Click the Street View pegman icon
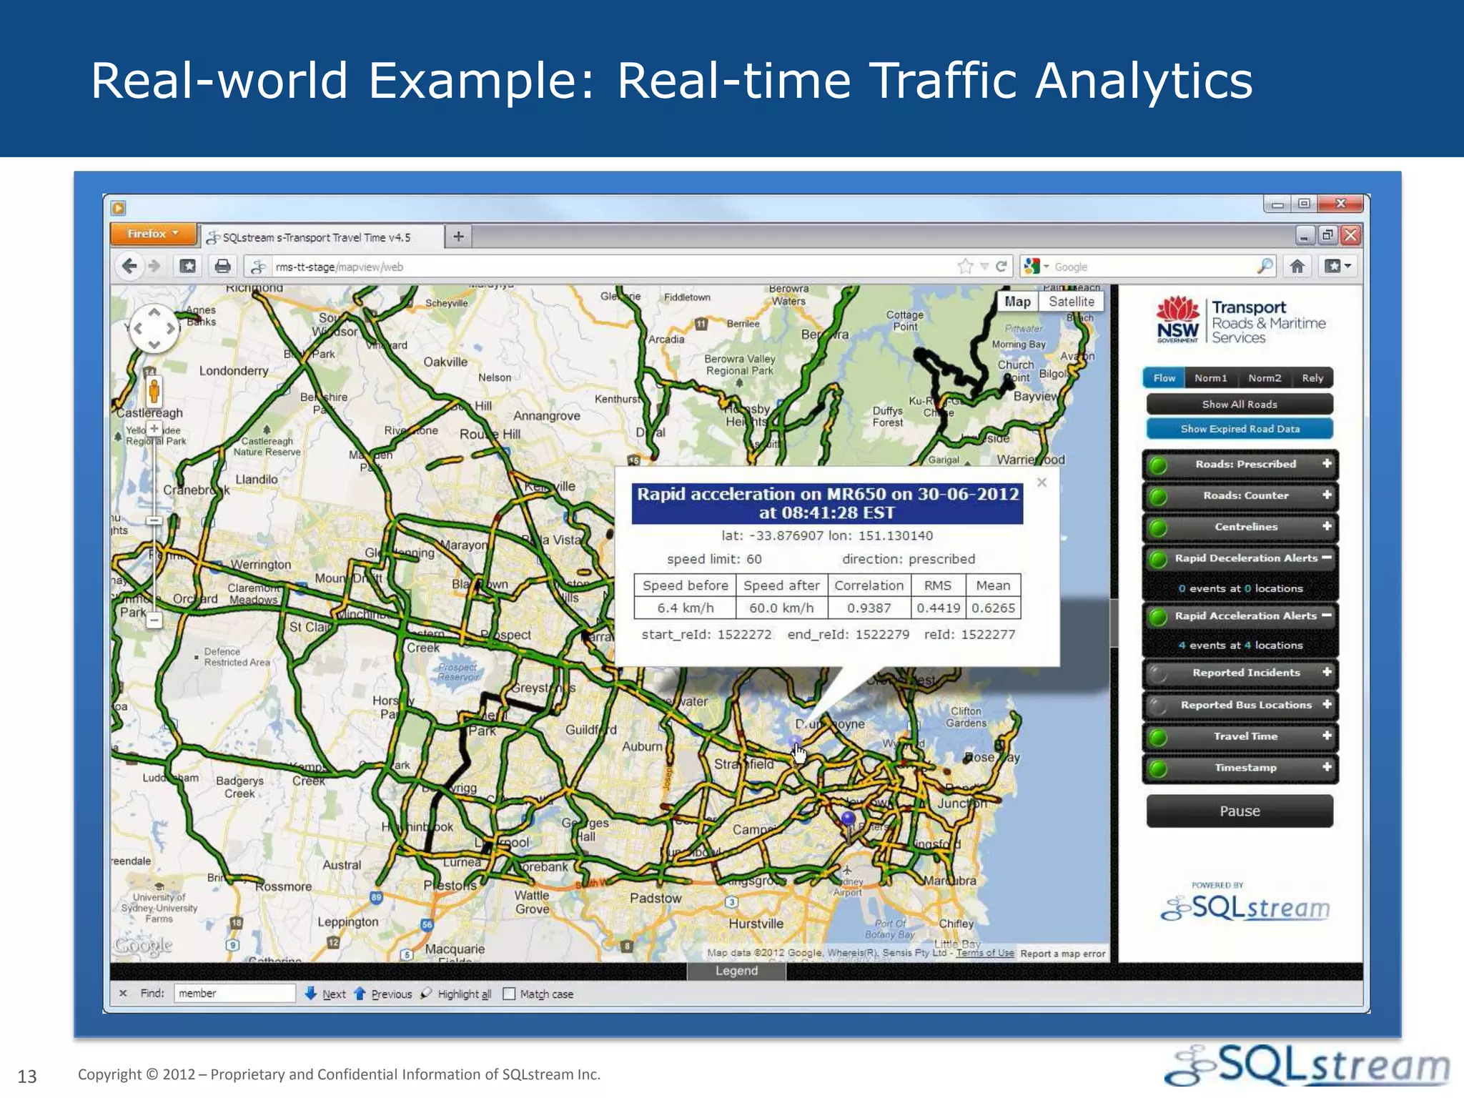Viewport: 1464px width, 1098px height. tap(154, 391)
